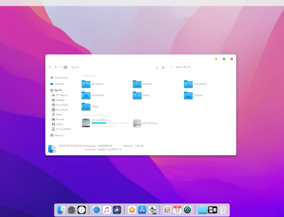Image resolution: width=284 pixels, height=217 pixels.
Task: Collapse the Folders (7) group header
Action: coord(89,76)
